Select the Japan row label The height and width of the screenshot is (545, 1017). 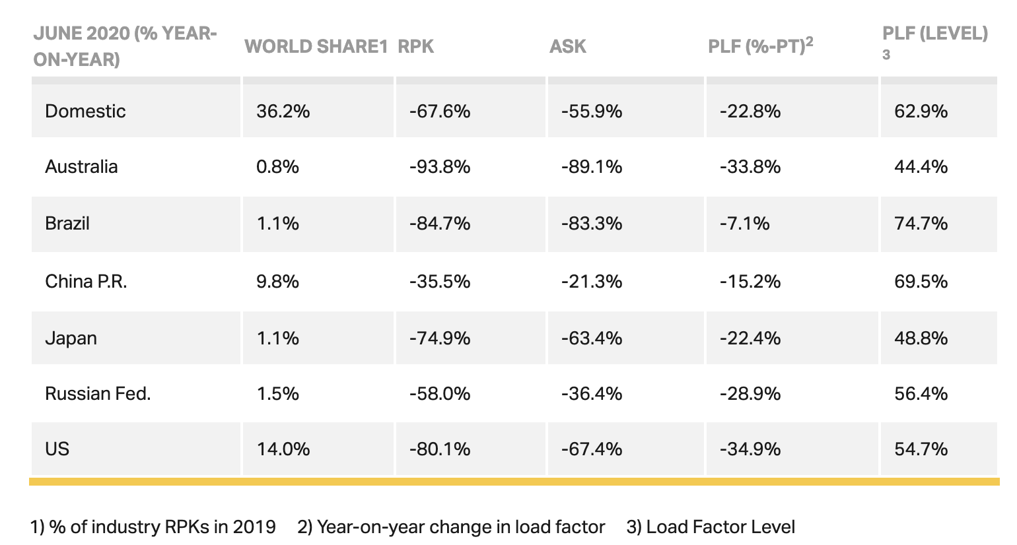71,338
